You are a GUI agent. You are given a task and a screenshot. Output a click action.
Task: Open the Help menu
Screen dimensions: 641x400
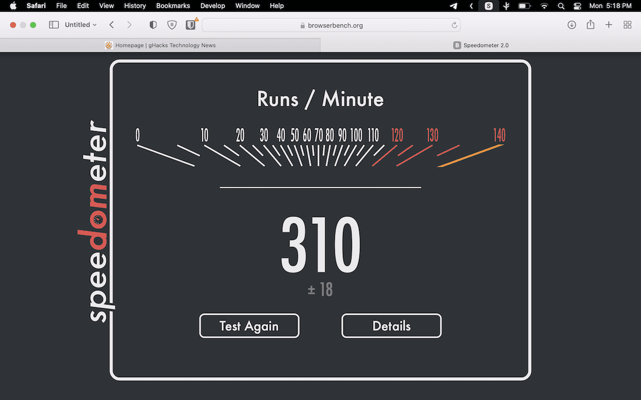(x=277, y=6)
